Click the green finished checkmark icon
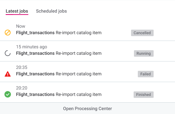Image resolution: width=175 pixels, height=114 pixels. pyautogui.click(x=8, y=94)
